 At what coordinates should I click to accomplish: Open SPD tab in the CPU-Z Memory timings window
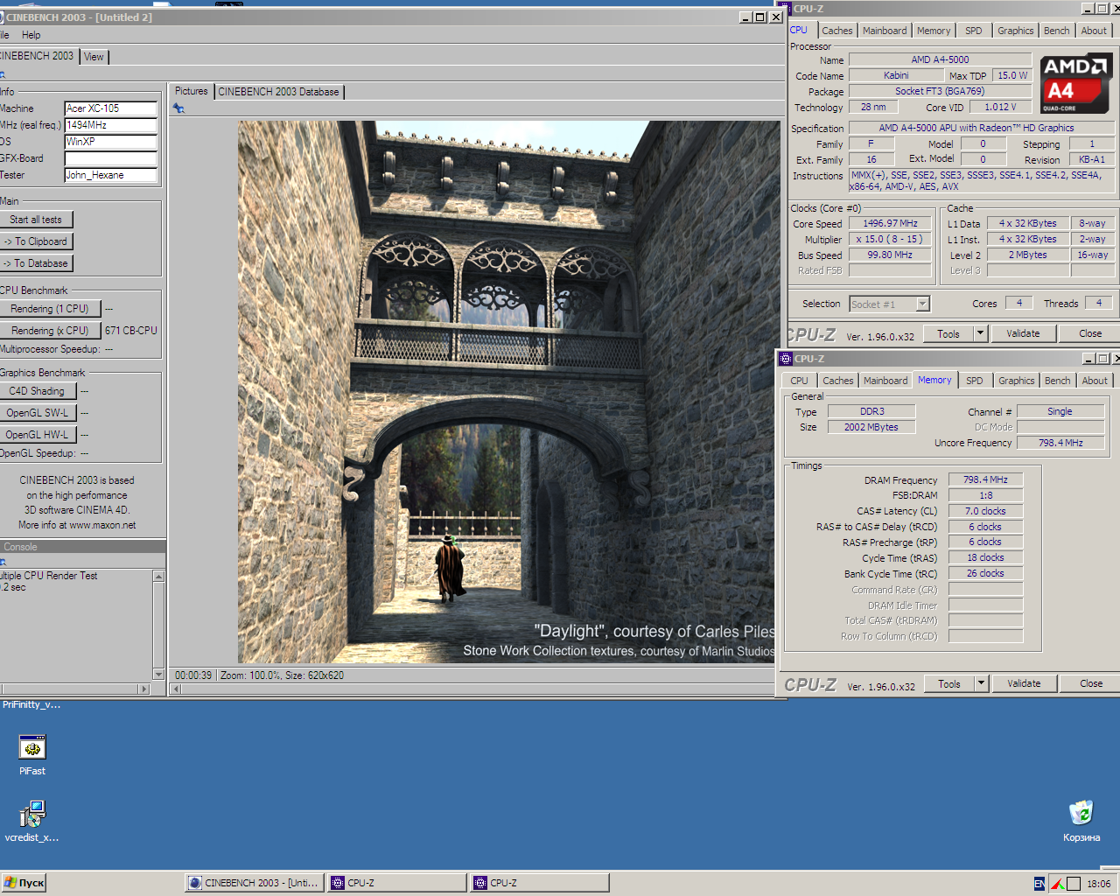click(x=974, y=381)
